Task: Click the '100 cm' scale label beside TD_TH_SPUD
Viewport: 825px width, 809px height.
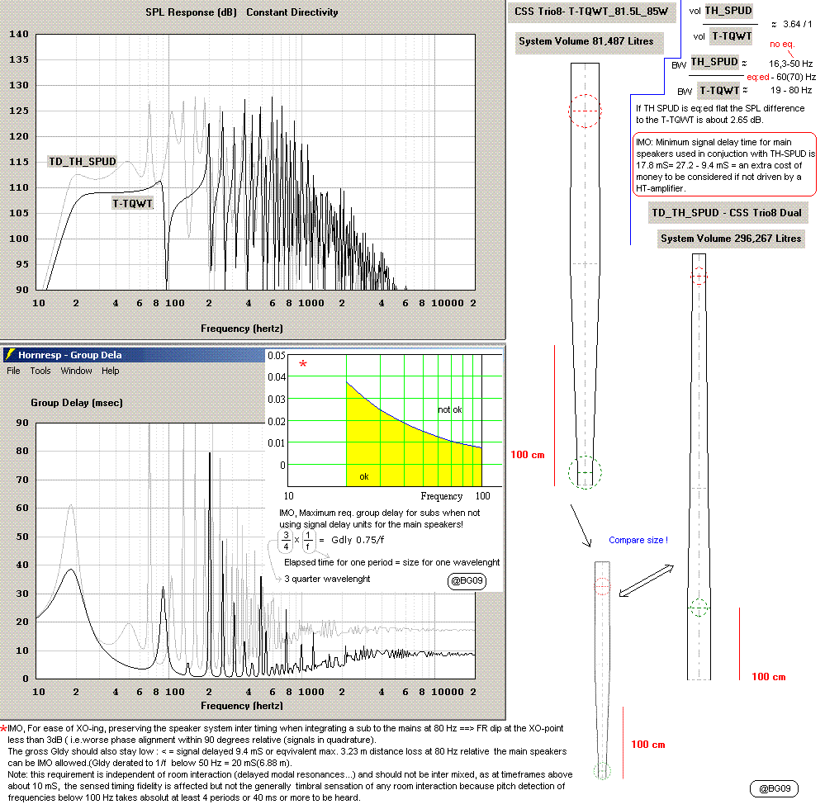Action: tap(768, 677)
